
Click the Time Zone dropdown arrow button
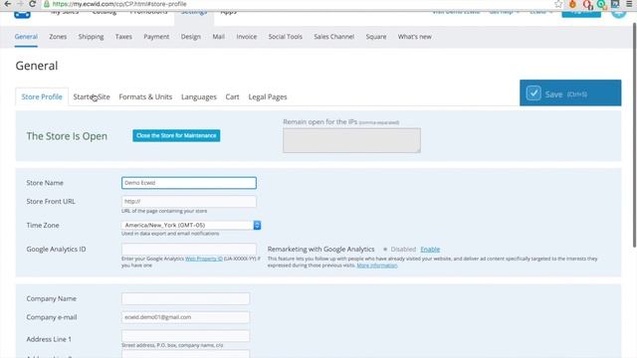coord(257,225)
